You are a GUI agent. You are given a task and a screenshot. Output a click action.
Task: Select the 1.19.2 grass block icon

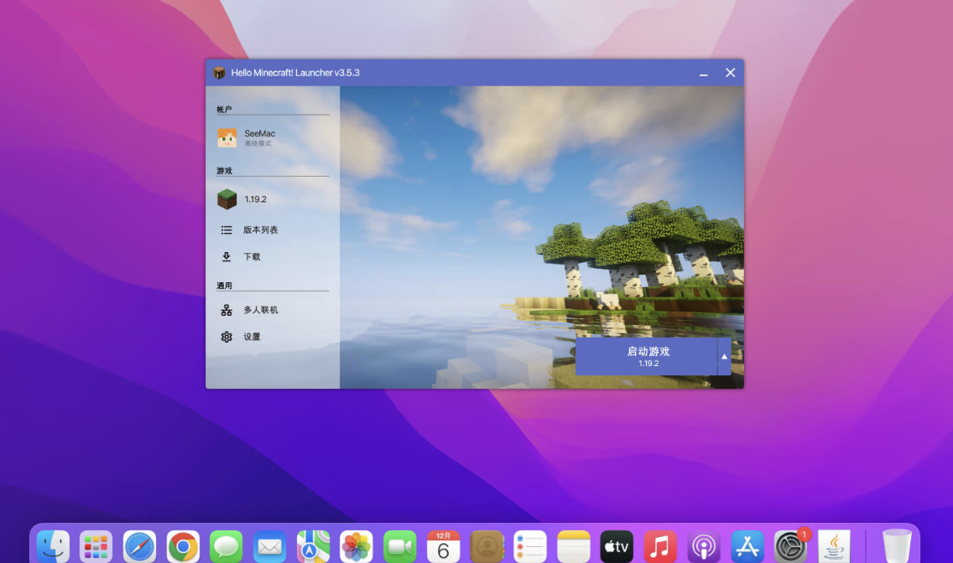(227, 199)
